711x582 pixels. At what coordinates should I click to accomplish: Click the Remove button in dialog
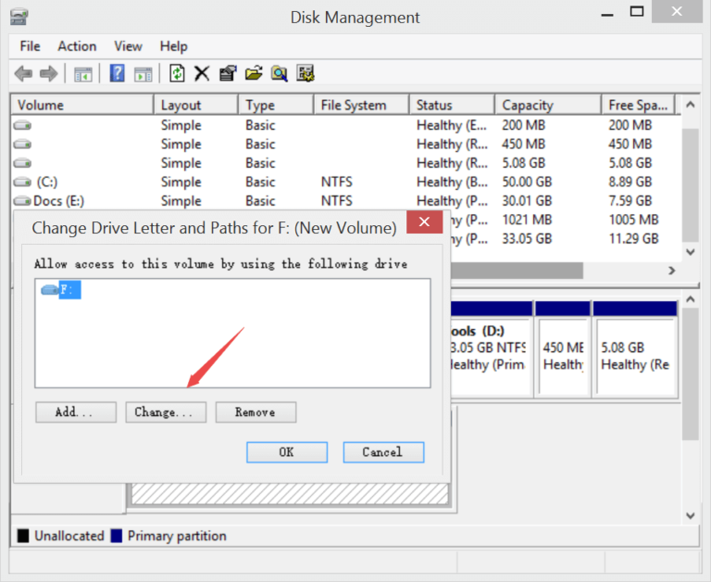pyautogui.click(x=256, y=412)
